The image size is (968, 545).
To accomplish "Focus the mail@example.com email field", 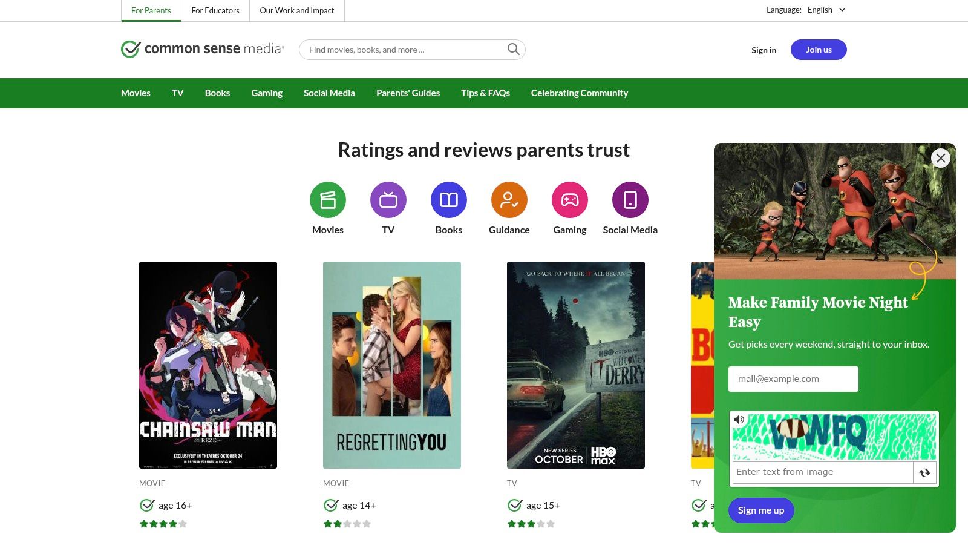I will click(793, 379).
